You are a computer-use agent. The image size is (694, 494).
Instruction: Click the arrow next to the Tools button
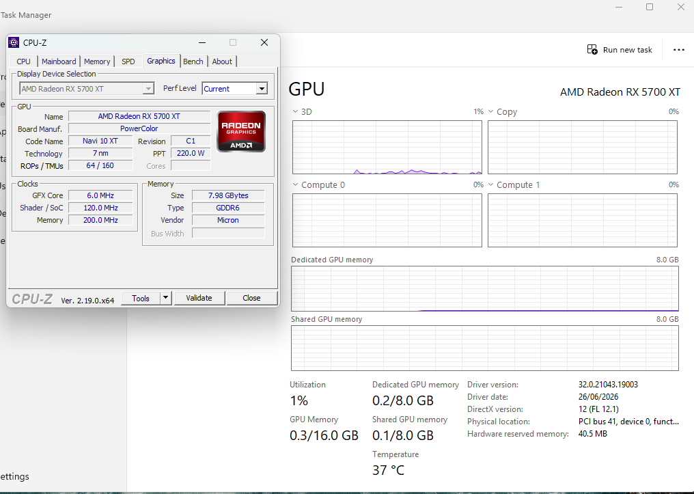pos(165,298)
